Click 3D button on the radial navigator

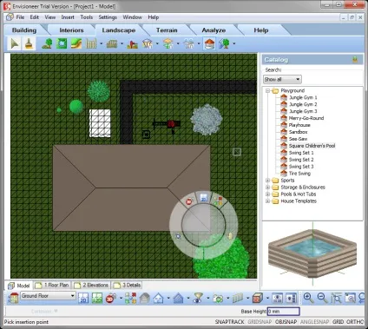point(189,201)
